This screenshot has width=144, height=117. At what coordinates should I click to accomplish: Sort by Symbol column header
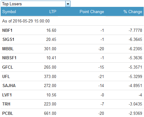[9, 12]
